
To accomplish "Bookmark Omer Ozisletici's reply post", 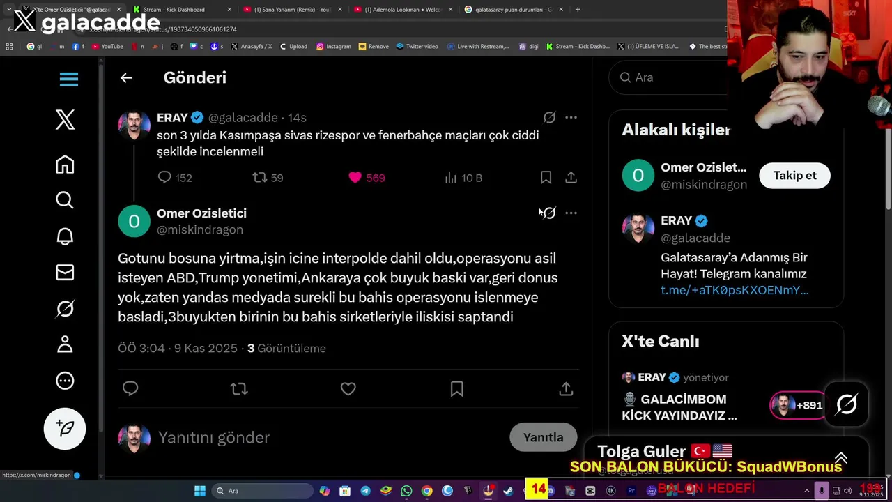I will pos(457,389).
